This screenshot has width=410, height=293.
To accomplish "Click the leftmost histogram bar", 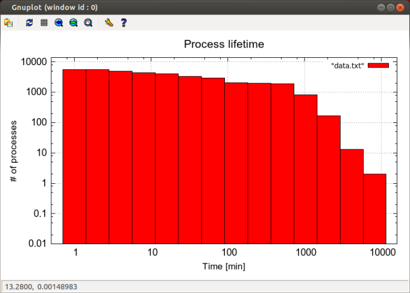I will [x=74, y=157].
